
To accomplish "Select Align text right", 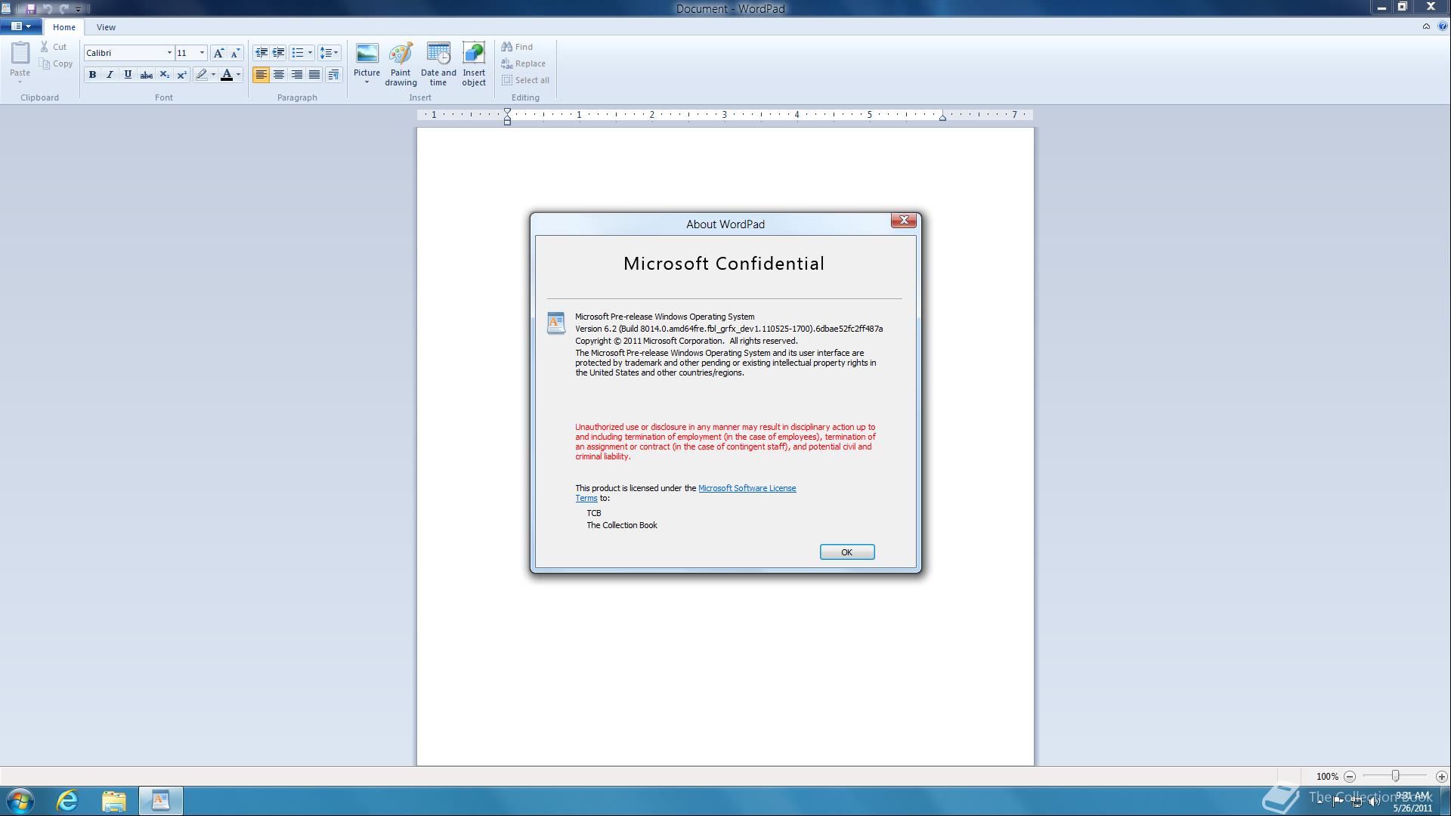I will tap(297, 75).
